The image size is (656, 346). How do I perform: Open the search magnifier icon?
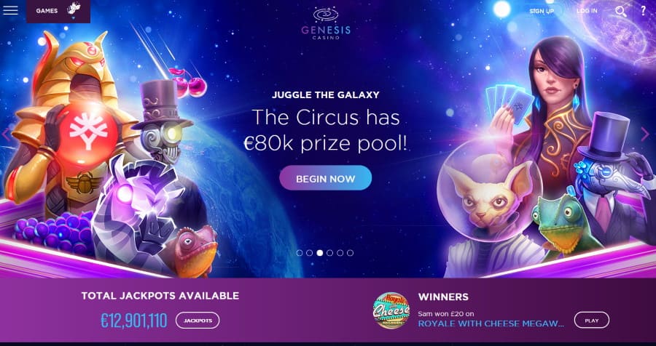621,11
